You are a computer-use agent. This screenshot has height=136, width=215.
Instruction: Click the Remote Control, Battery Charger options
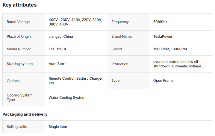[x=76, y=81]
